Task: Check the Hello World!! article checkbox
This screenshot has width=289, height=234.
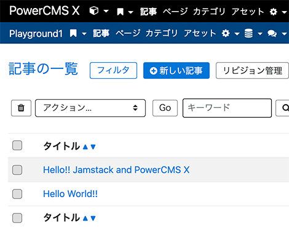Action: [17, 194]
